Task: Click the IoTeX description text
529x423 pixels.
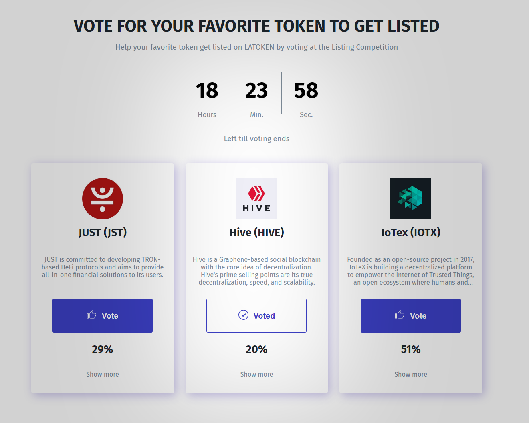Action: (x=411, y=271)
